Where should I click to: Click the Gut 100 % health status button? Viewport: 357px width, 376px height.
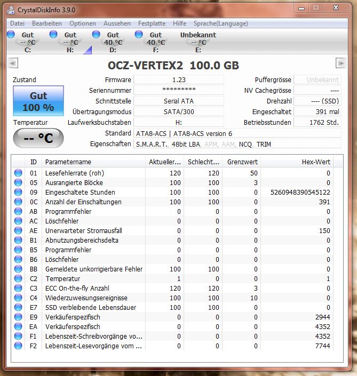(x=38, y=101)
